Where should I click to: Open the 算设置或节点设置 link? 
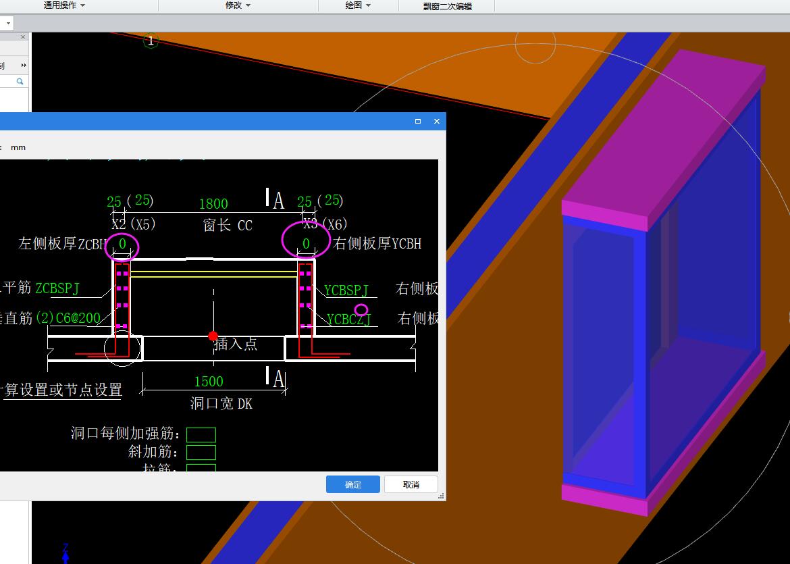pos(62,390)
